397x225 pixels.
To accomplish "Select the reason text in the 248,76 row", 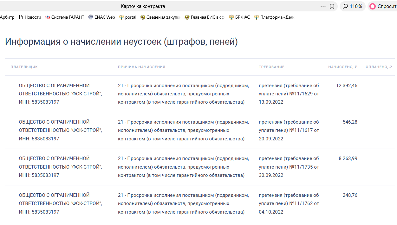I will point(184,203).
